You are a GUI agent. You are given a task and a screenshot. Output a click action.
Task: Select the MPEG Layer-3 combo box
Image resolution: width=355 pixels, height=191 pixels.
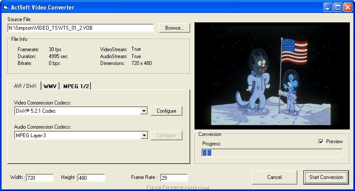(x=81, y=136)
